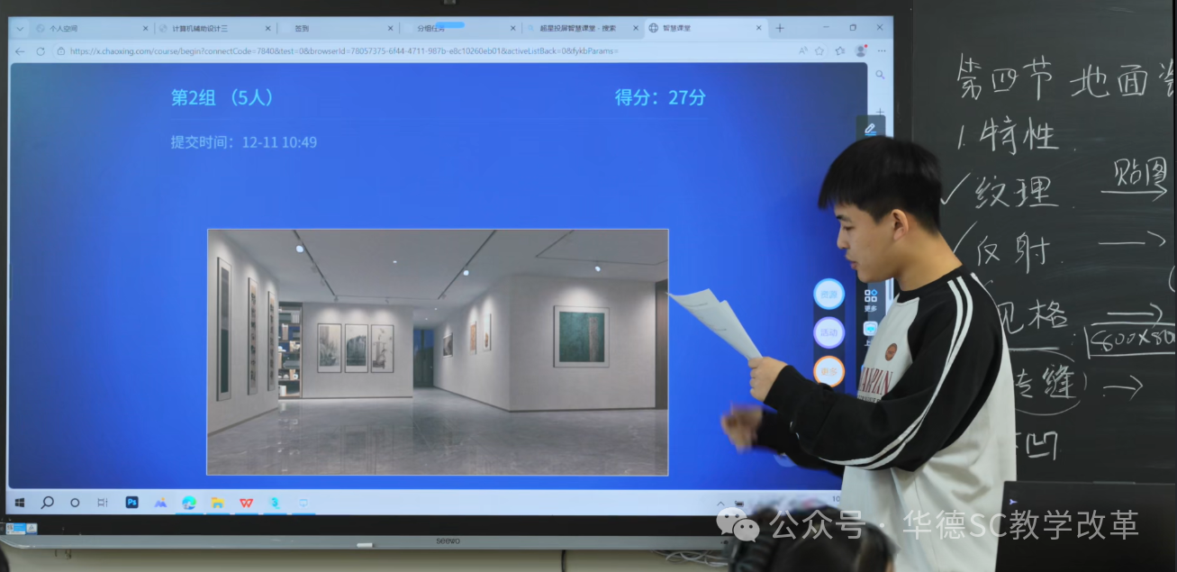Click the gallery rendering image
Viewport: 1177px width, 572px height.
[438, 351]
